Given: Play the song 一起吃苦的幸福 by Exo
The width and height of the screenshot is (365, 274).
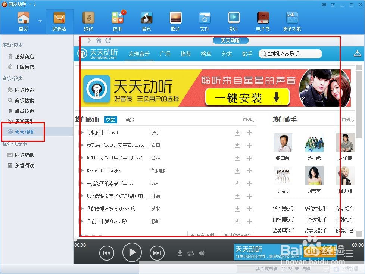Looking at the screenshot, I should 81,183.
